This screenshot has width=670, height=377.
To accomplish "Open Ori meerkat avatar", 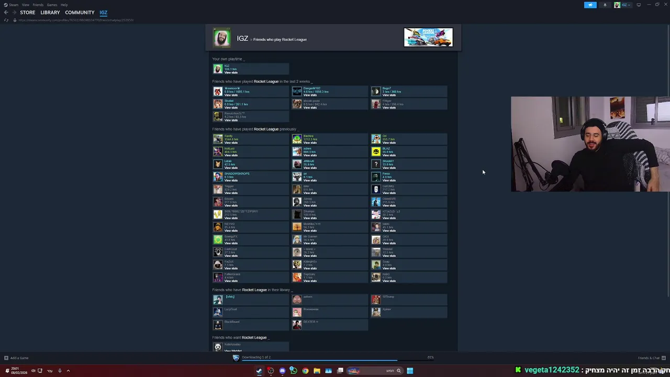I will pos(376,139).
